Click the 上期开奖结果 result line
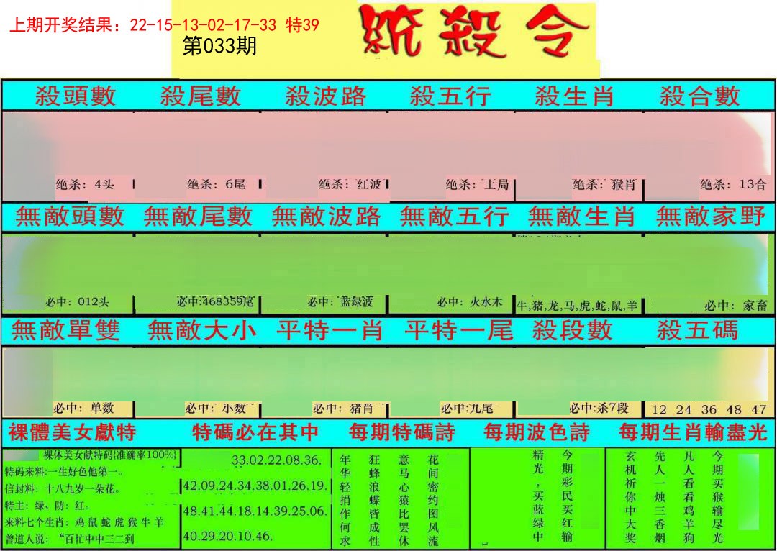The height and width of the screenshot is (551, 777). (x=164, y=25)
